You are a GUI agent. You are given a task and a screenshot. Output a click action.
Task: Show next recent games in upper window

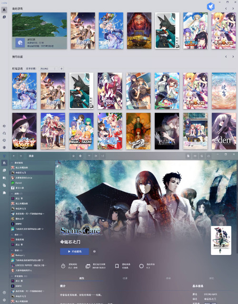click(233, 9)
